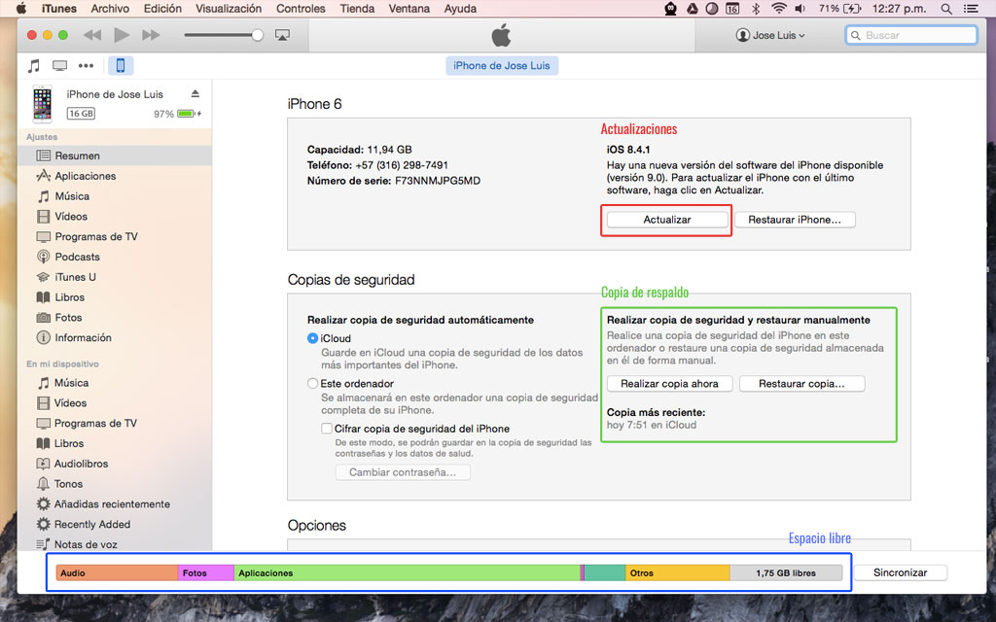
Task: Click the Otros segment of the storage bar
Action: click(678, 573)
